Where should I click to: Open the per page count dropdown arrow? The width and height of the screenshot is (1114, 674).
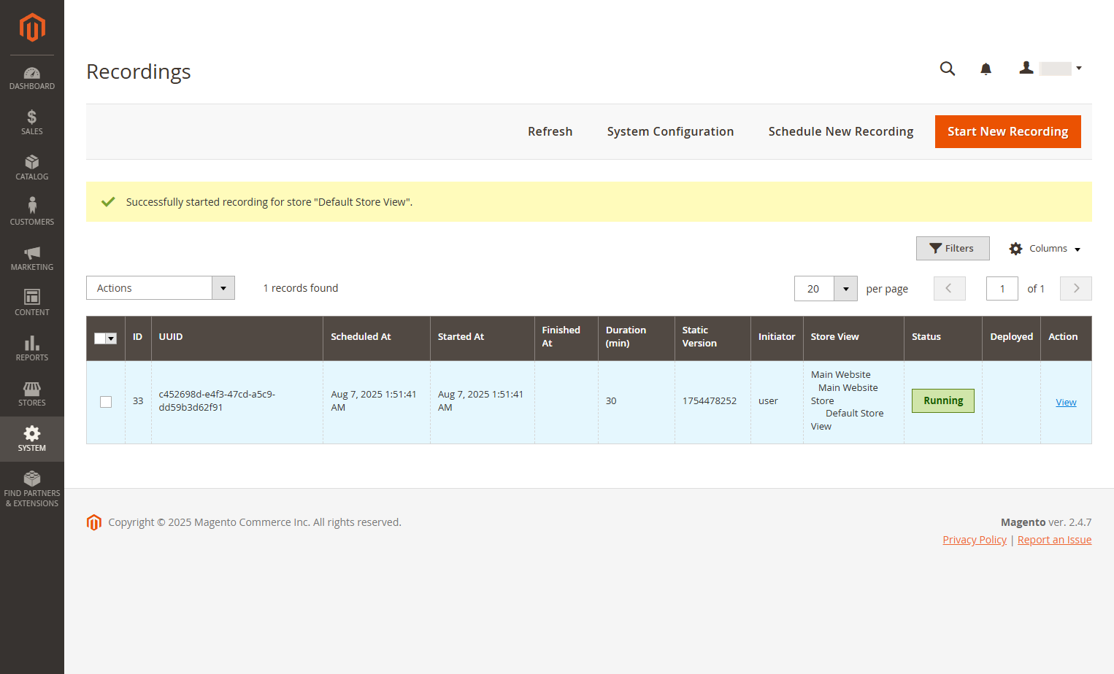845,289
